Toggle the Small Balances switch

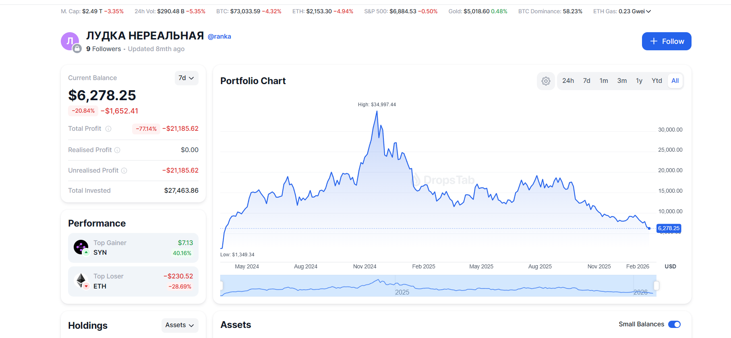coord(674,324)
